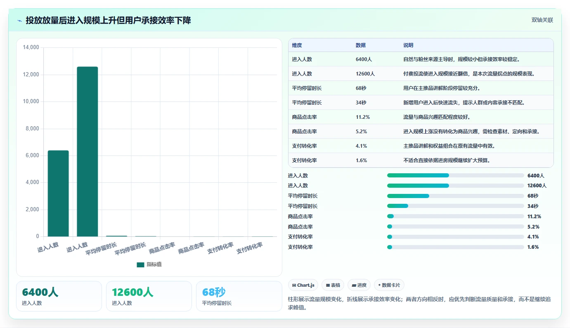Select the 表格 chip
Viewport: 570px width, 328px height.
(x=333, y=285)
